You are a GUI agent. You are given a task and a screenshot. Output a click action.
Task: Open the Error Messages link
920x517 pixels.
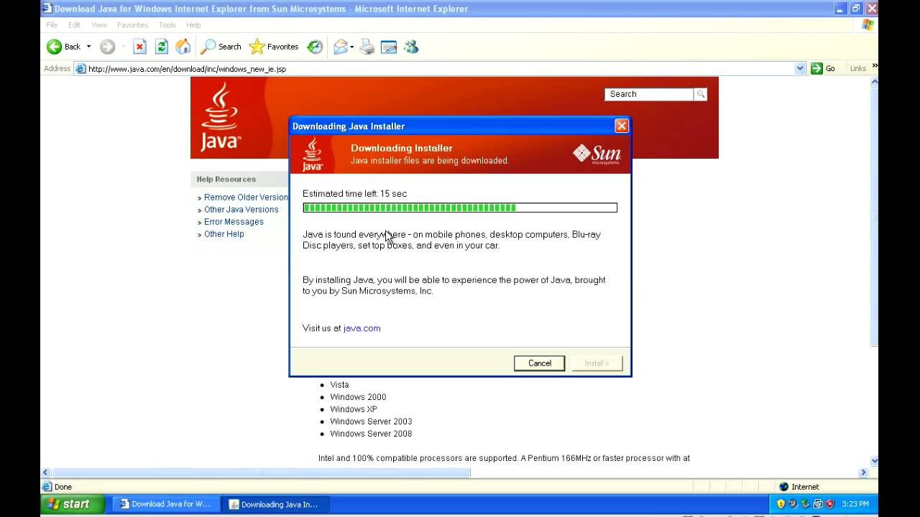tap(234, 222)
